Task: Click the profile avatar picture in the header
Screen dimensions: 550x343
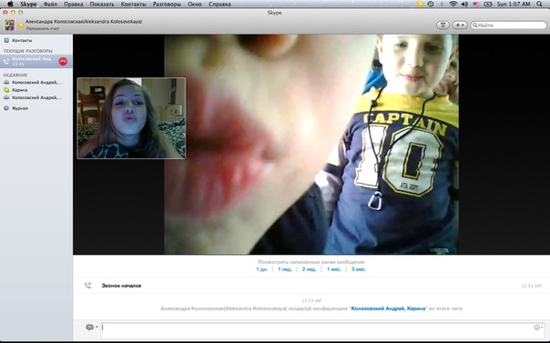Action: (9, 25)
